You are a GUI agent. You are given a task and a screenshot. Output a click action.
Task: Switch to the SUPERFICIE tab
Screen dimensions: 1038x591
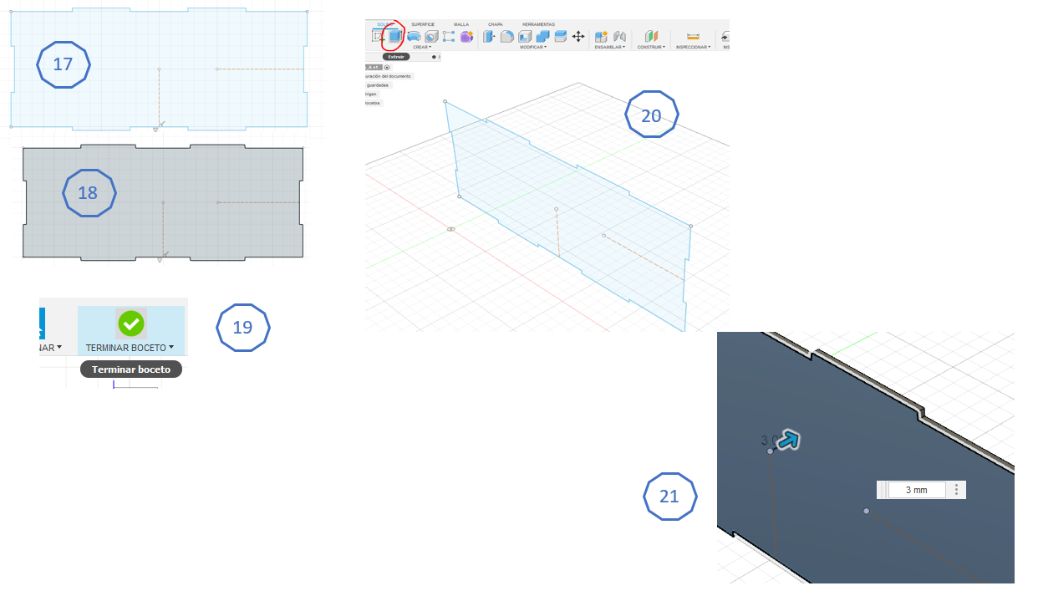tap(423, 24)
